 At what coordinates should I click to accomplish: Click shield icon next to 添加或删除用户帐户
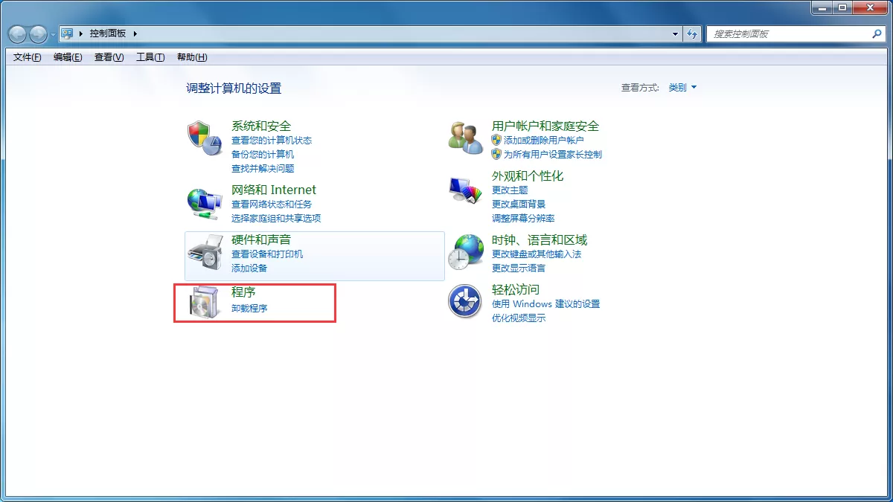[496, 140]
